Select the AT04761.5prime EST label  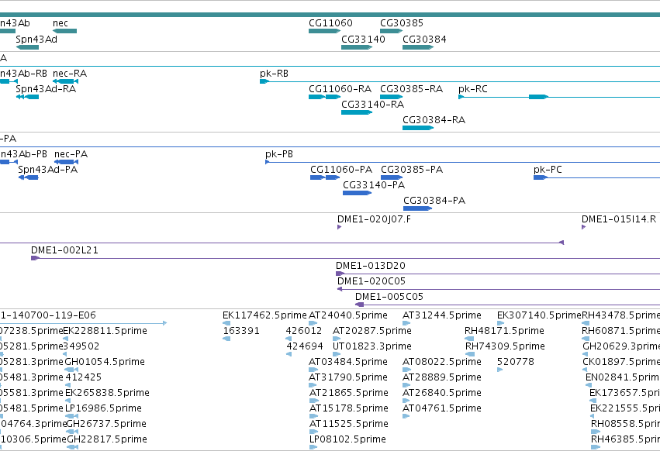coord(442,408)
